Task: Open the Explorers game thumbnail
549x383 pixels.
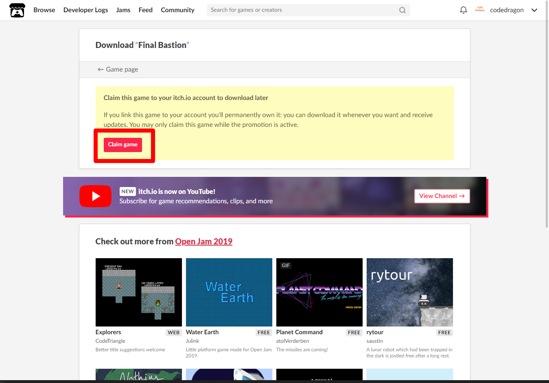Action: (x=139, y=292)
